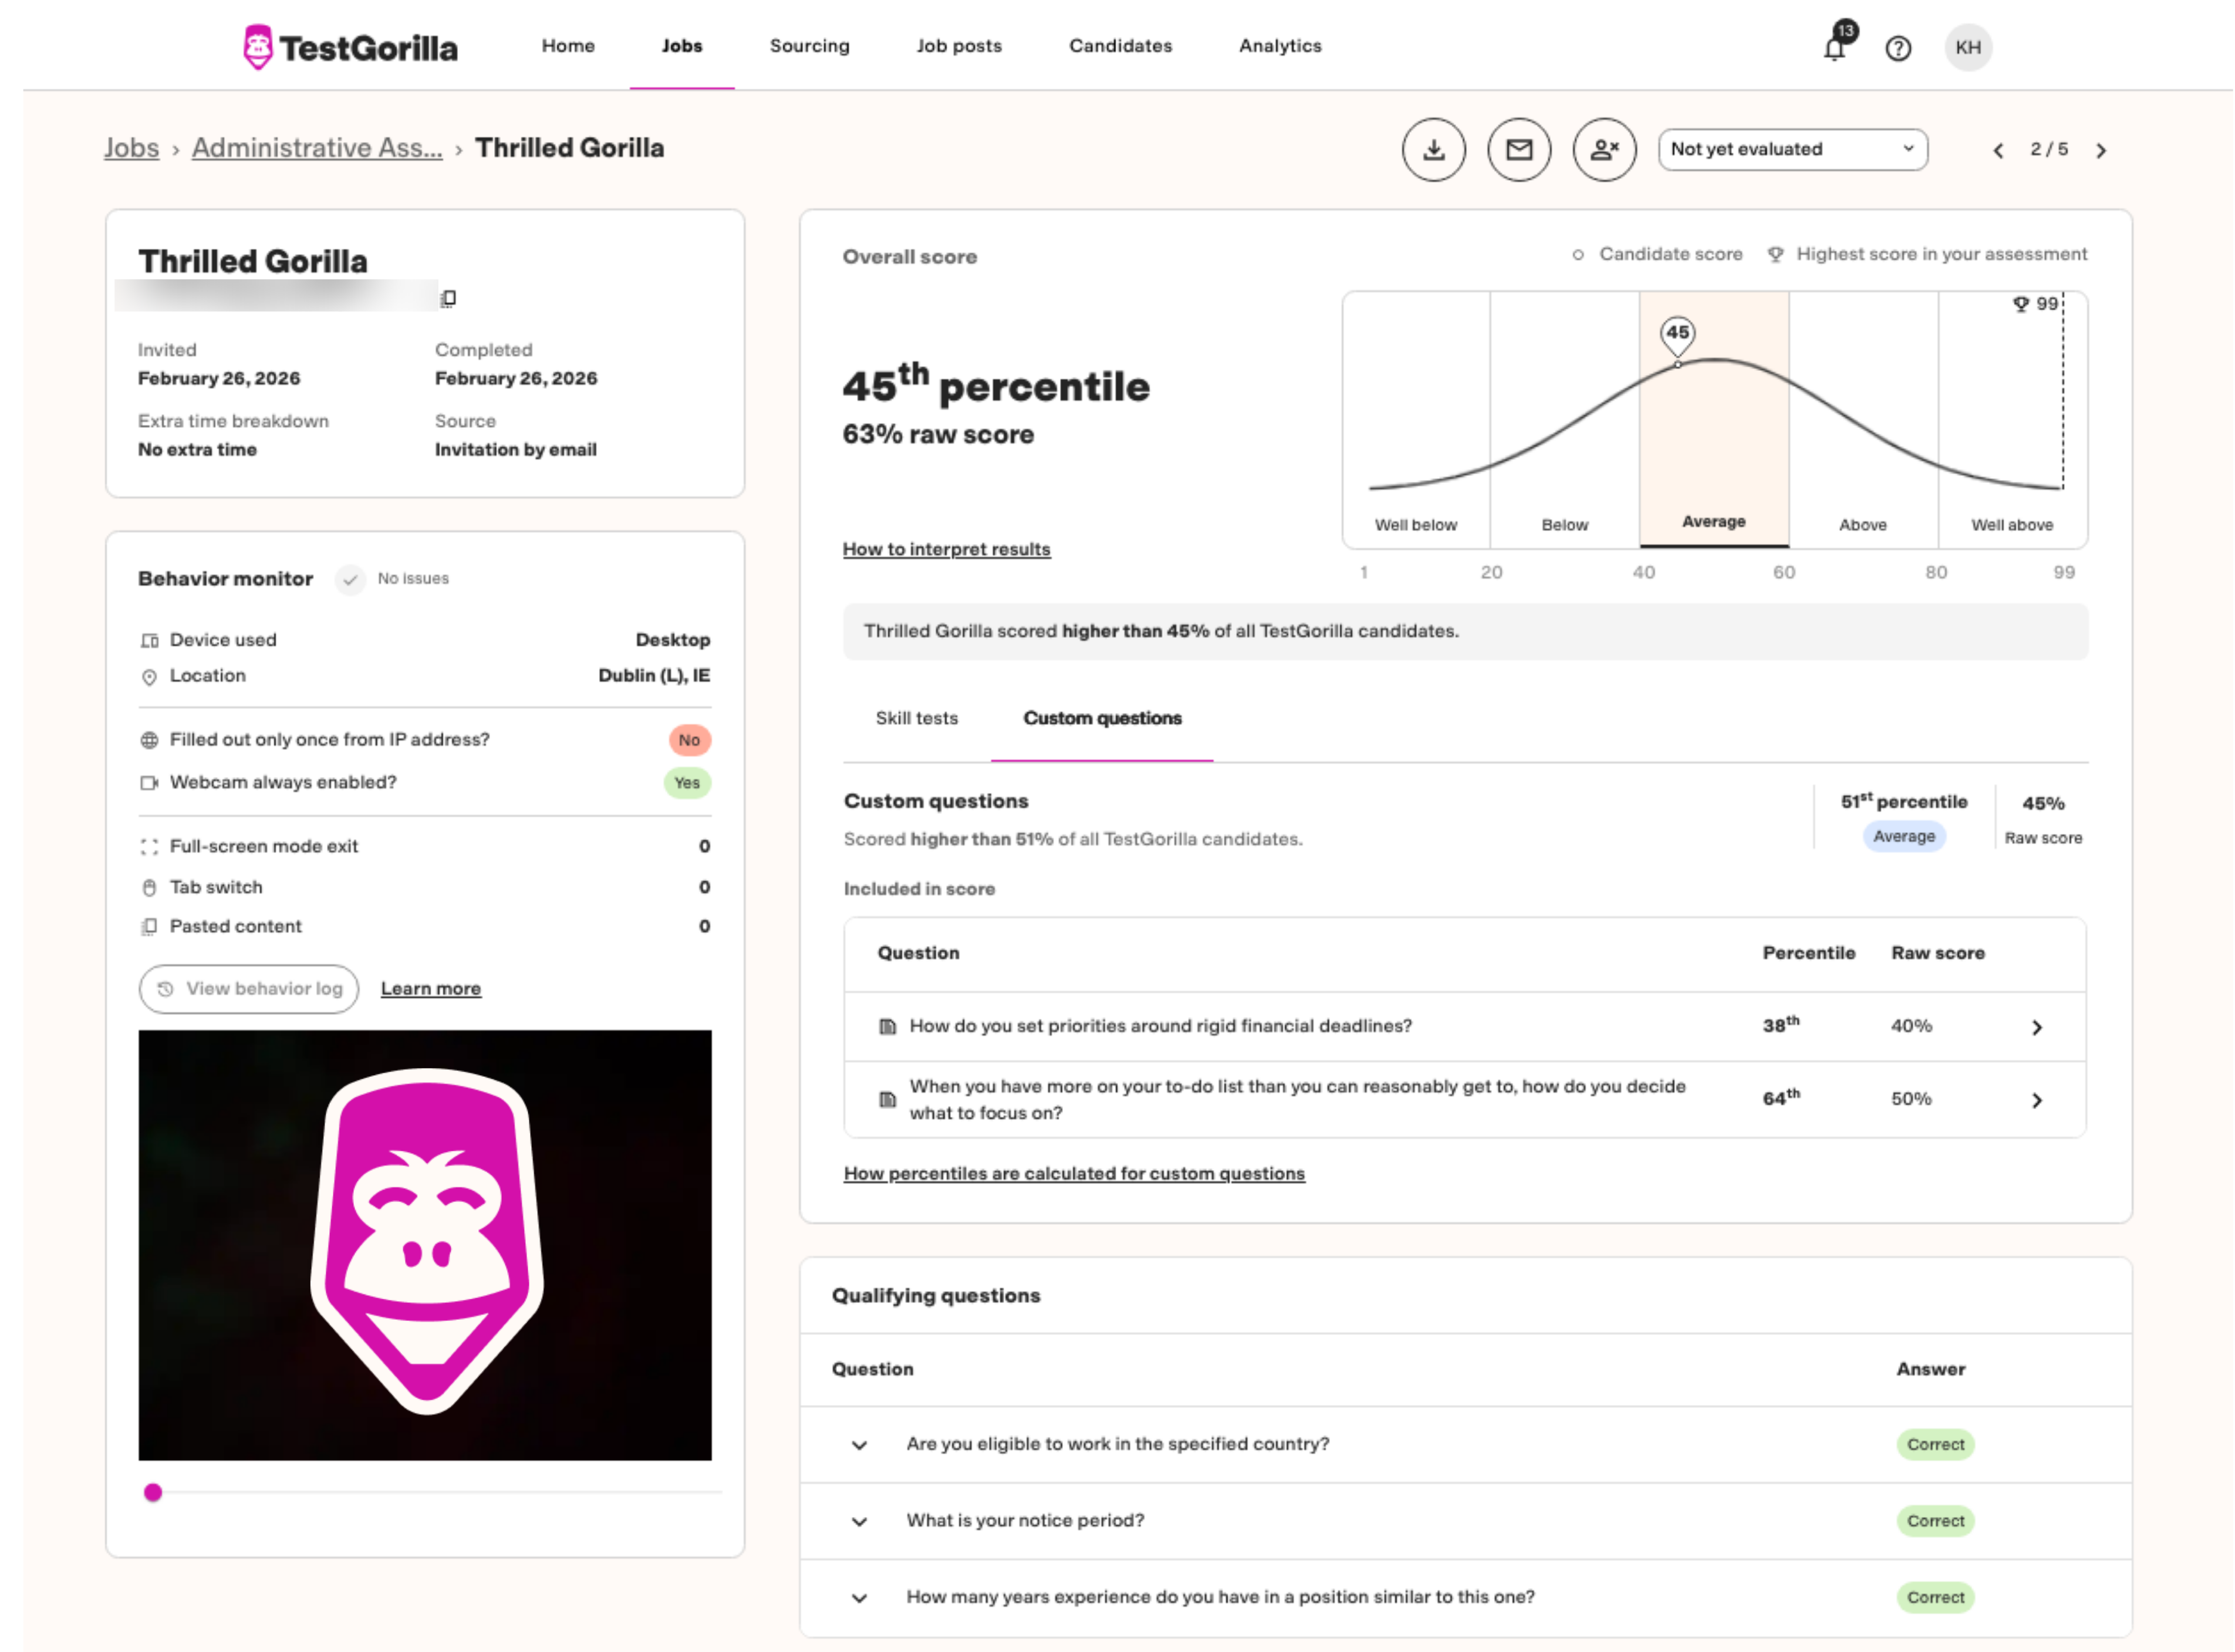Open the help question mark icon

(1898, 48)
